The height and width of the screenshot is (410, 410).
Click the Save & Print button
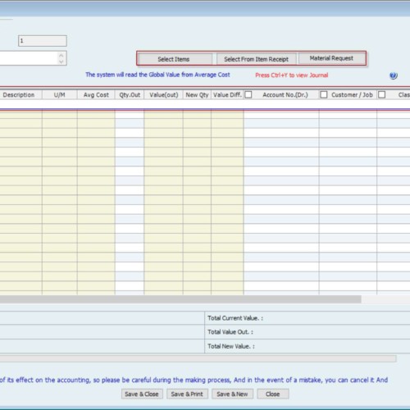[x=187, y=394]
